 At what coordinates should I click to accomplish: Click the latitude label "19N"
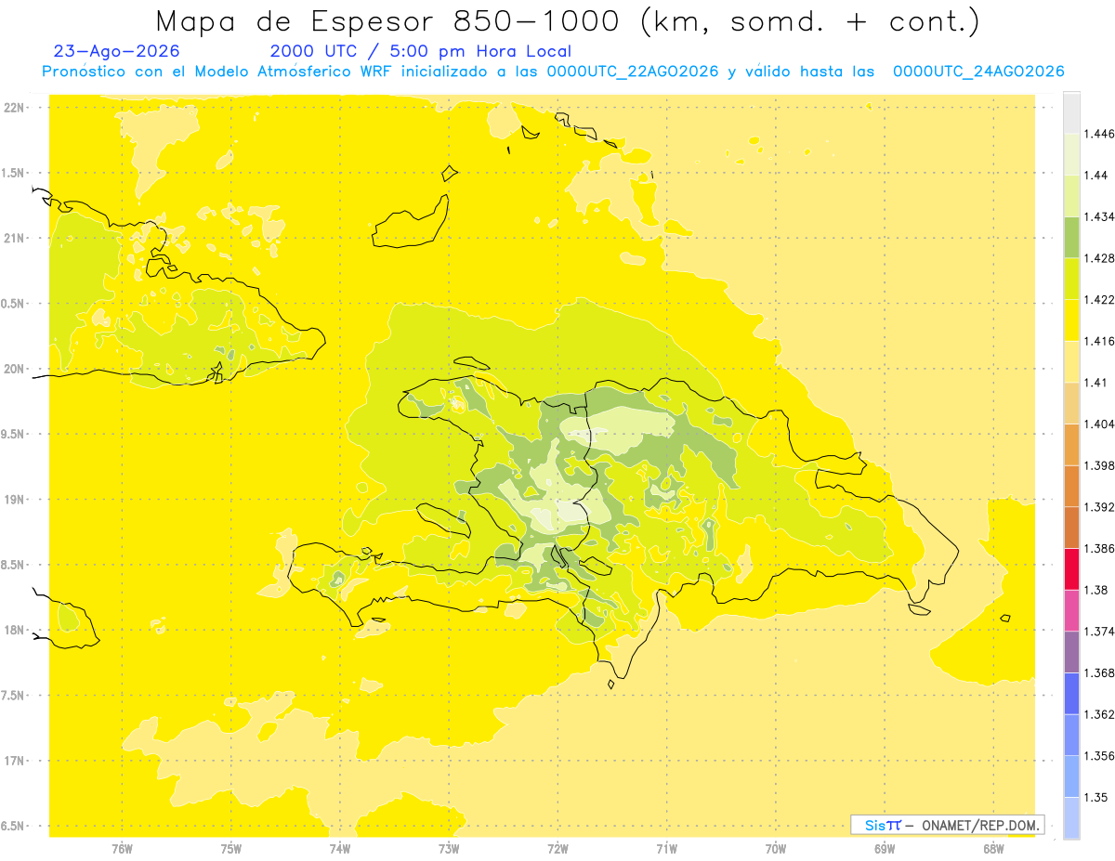[15, 500]
